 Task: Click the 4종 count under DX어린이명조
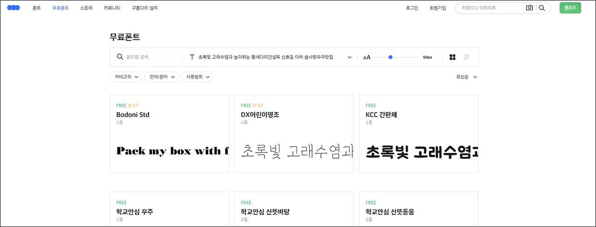click(x=244, y=123)
